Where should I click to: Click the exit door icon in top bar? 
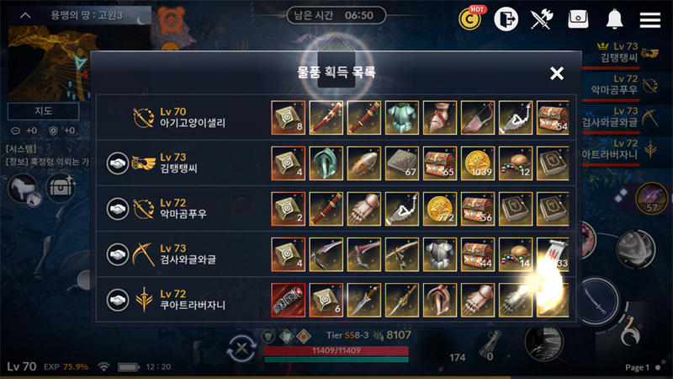506,19
